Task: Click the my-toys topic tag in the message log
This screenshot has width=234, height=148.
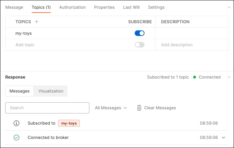Action: [69, 123]
